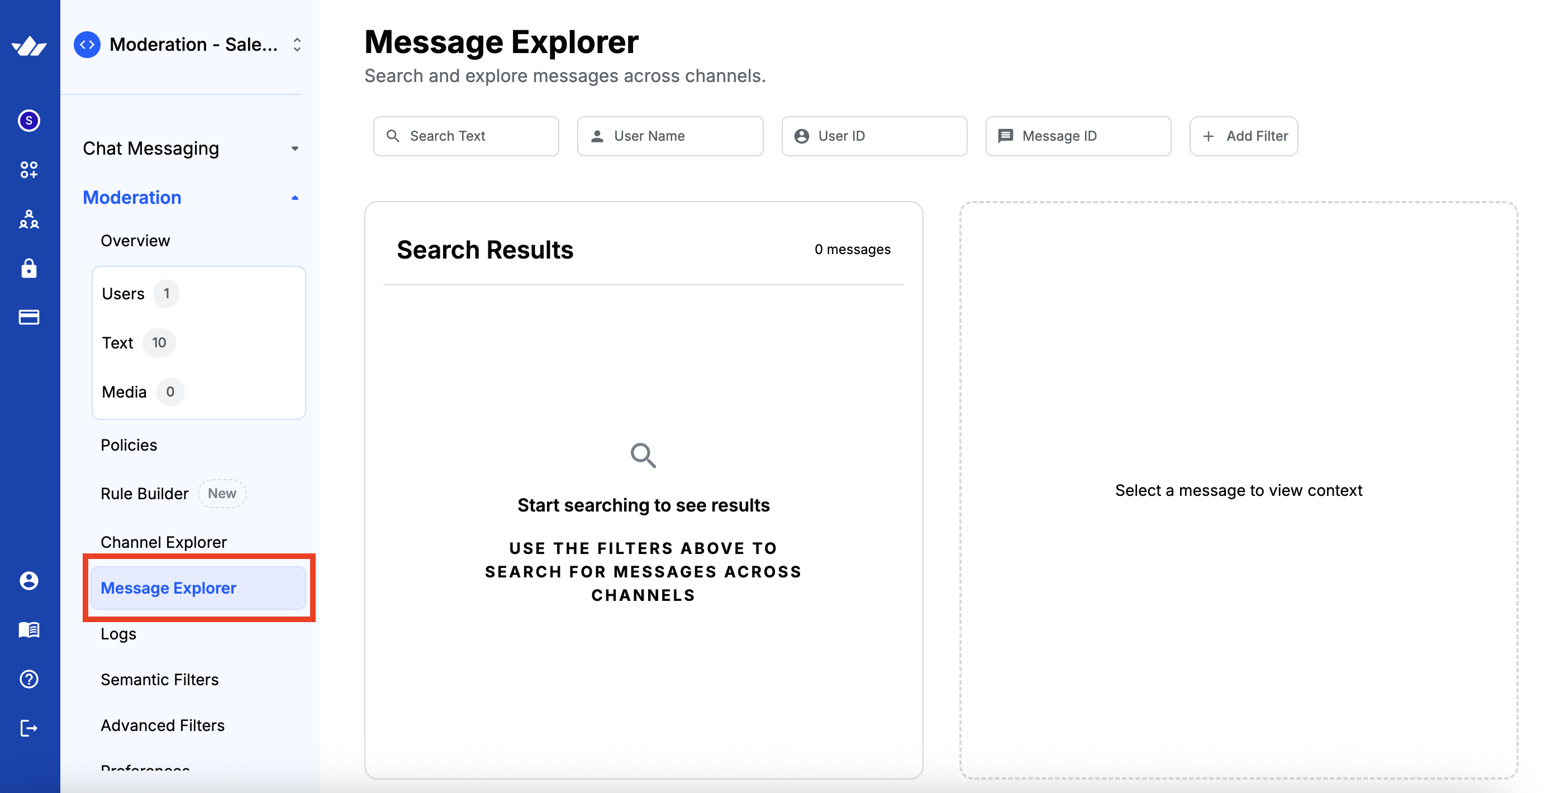Sign out using the logout icon
The image size is (1560, 793).
(29, 728)
